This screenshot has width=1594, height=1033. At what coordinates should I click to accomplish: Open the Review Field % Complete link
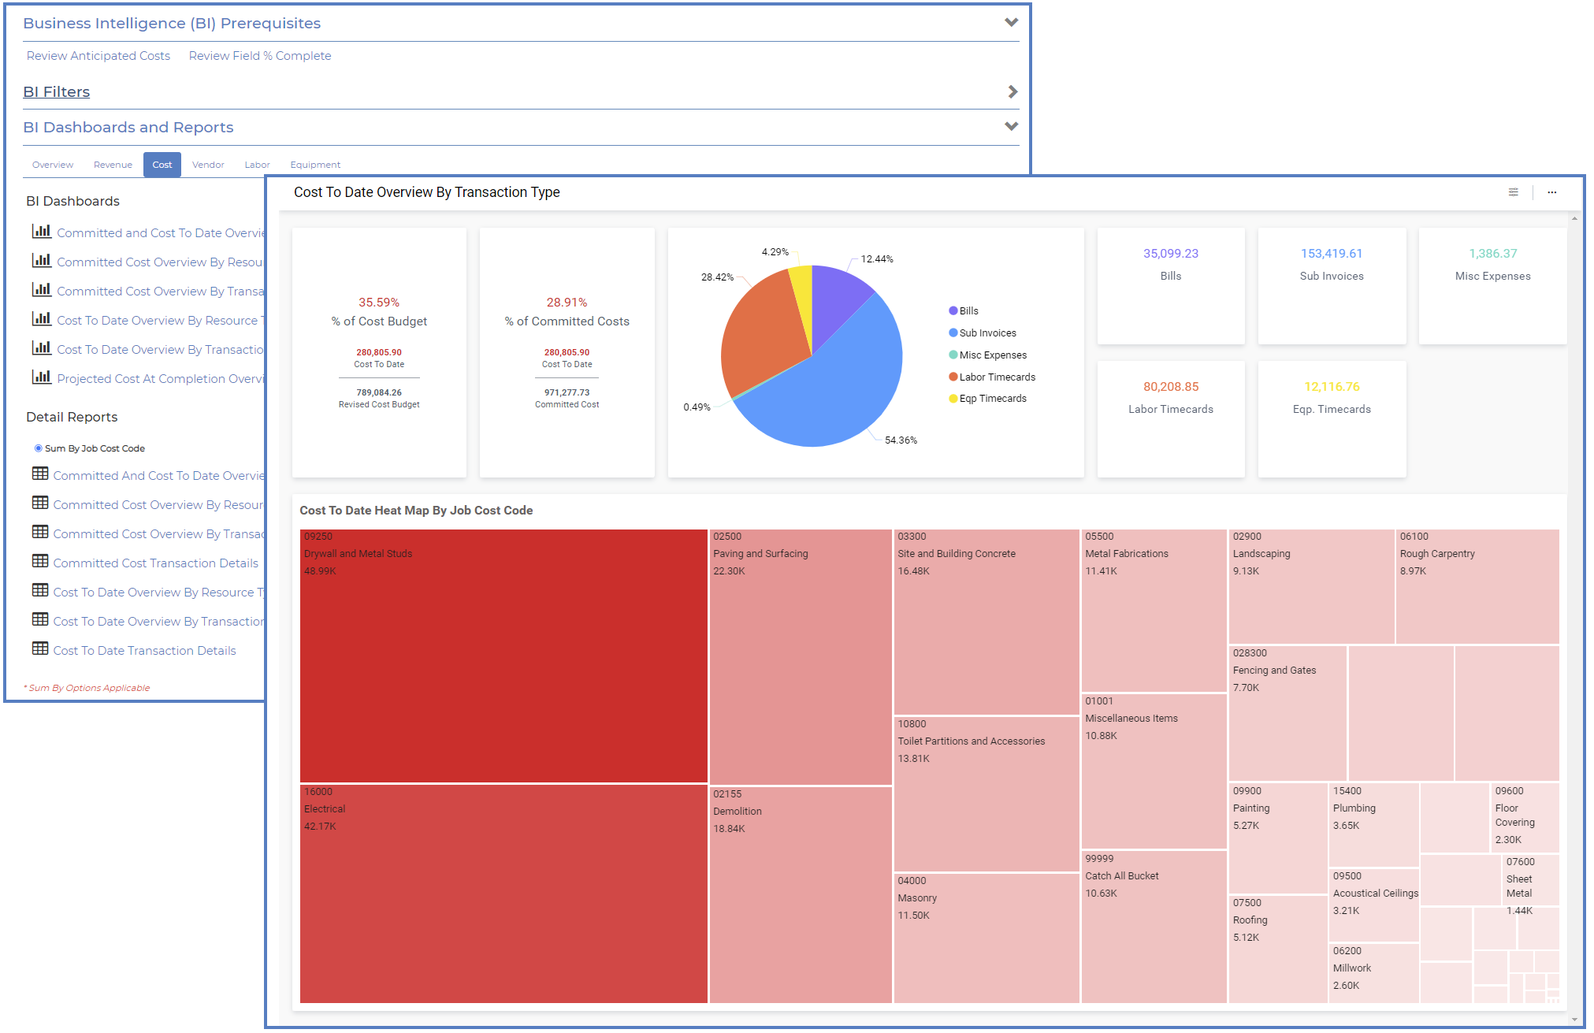point(260,56)
